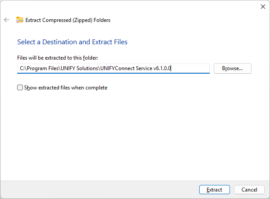The width and height of the screenshot is (270, 199).
Task: Click the back arrow in the wizard header
Action: pos(7,20)
